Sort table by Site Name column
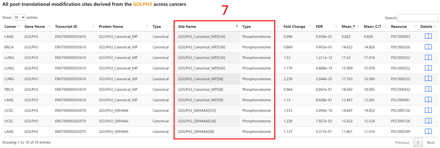 click(187, 27)
